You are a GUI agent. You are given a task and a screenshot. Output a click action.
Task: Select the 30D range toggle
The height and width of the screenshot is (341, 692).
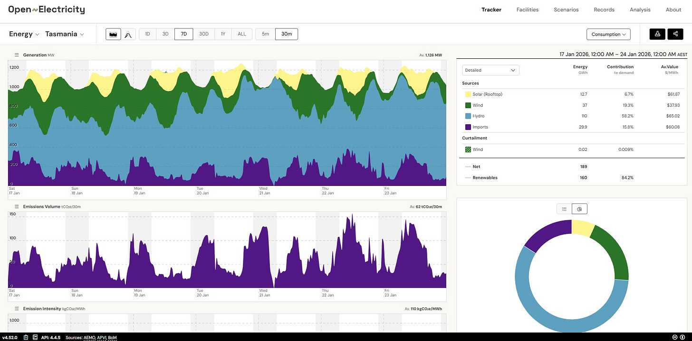pyautogui.click(x=204, y=34)
